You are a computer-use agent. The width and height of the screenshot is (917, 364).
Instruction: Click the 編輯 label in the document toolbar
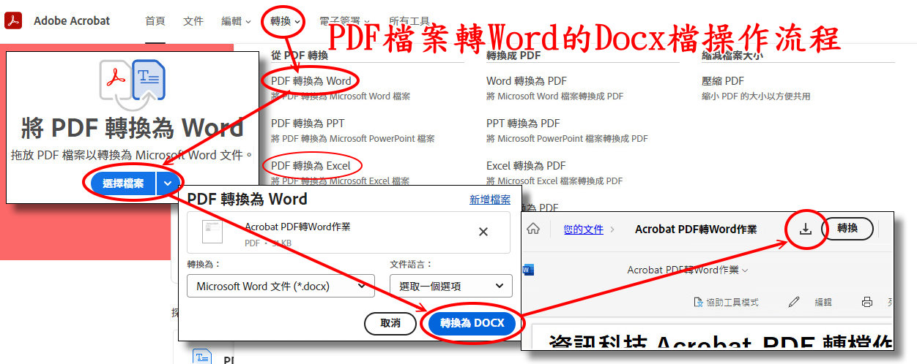point(823,302)
